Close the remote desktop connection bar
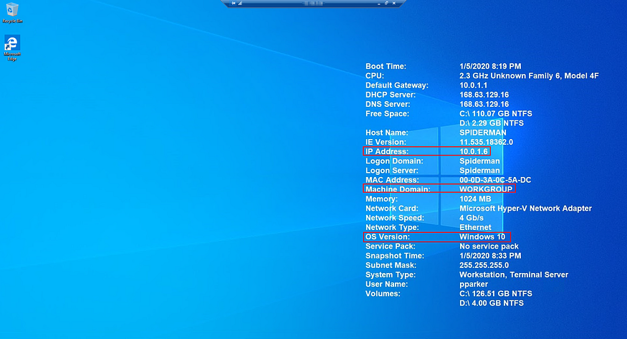 click(394, 3)
